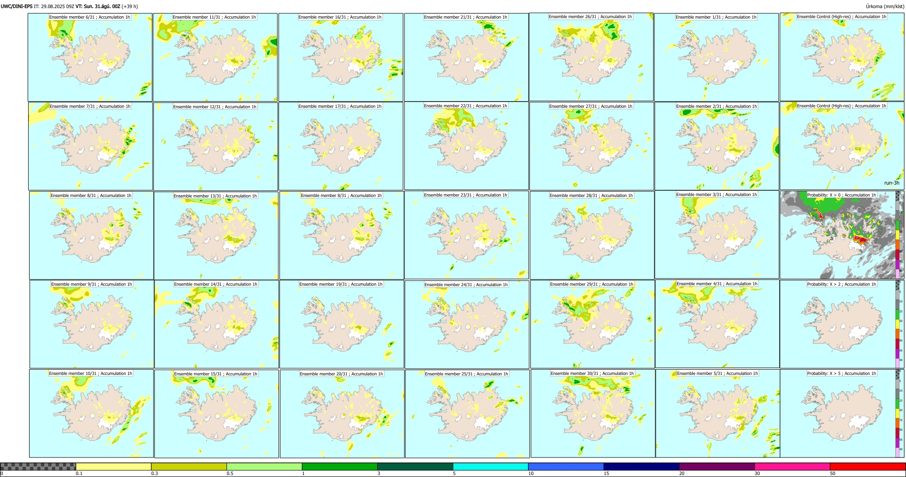Image resolution: width=906 pixels, height=477 pixels.
Task: Pick the red above-50 legend swatch
Action: [x=867, y=467]
